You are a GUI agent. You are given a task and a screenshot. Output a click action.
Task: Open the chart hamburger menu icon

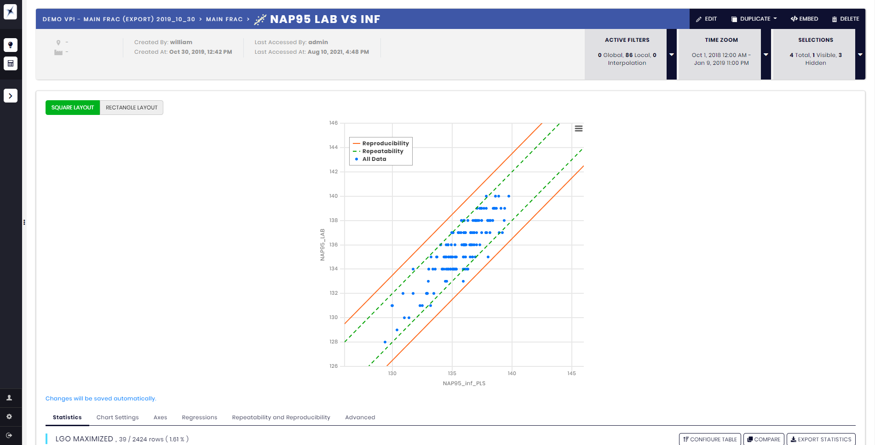click(x=579, y=129)
